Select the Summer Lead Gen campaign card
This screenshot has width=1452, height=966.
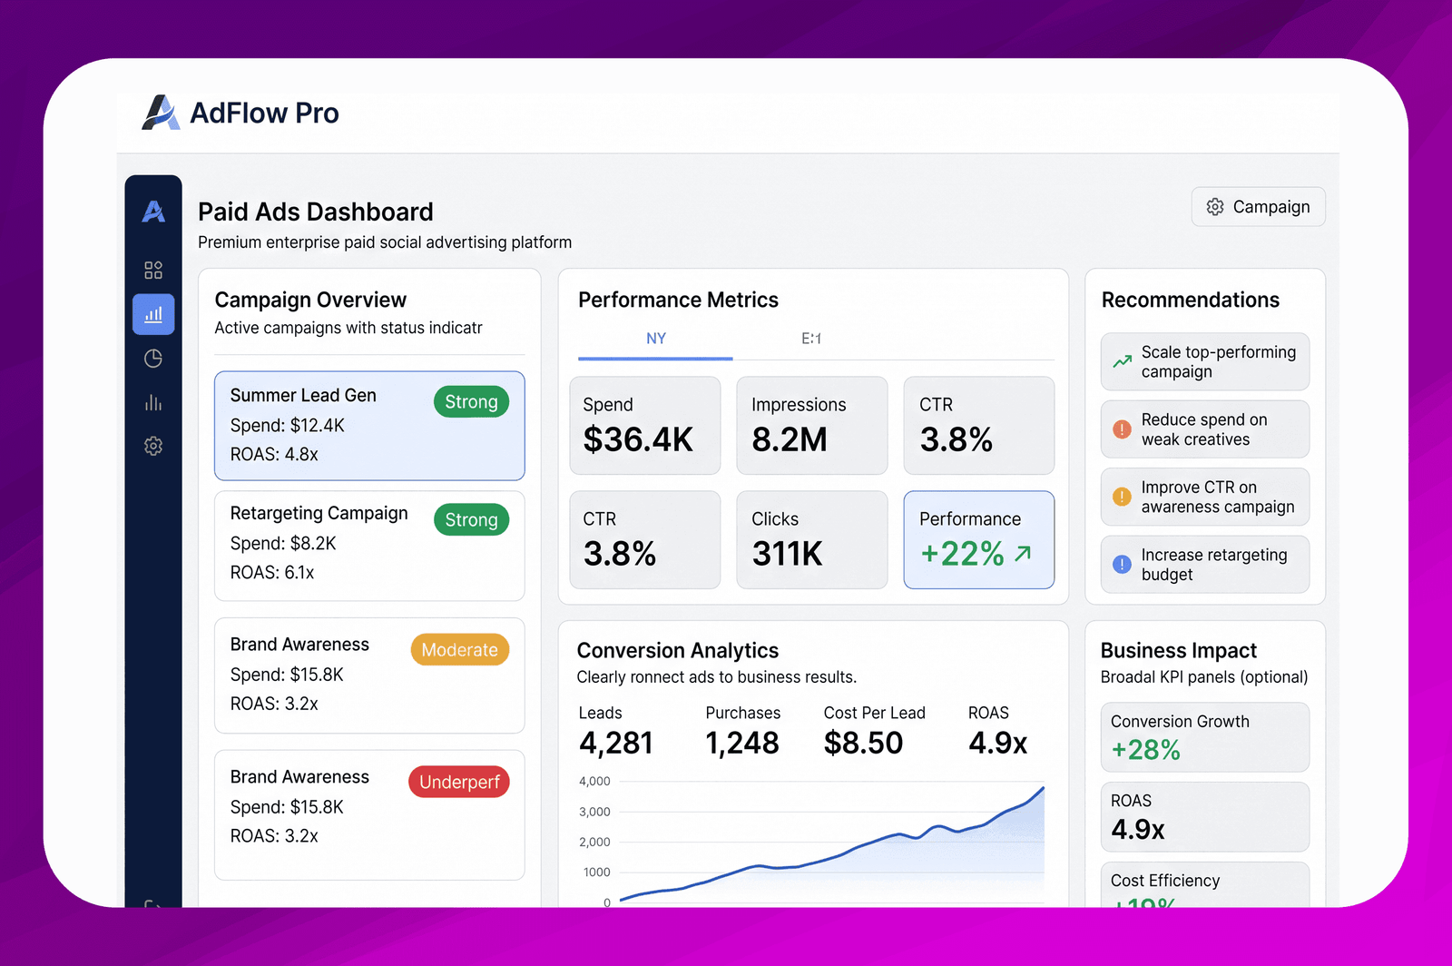369,426
